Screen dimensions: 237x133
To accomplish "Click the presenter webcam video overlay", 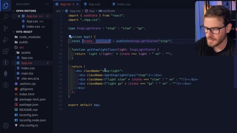I will pos(216,29).
